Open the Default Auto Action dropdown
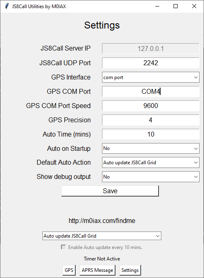Viewport: 204px width, 278px height. (151, 162)
